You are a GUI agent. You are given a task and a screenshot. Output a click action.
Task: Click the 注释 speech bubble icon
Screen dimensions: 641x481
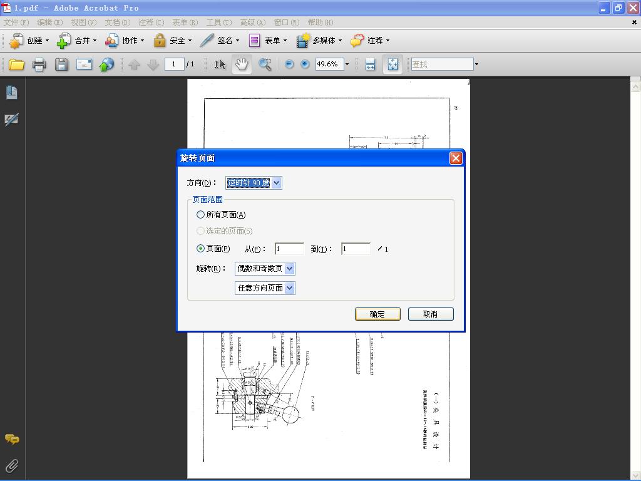click(357, 41)
